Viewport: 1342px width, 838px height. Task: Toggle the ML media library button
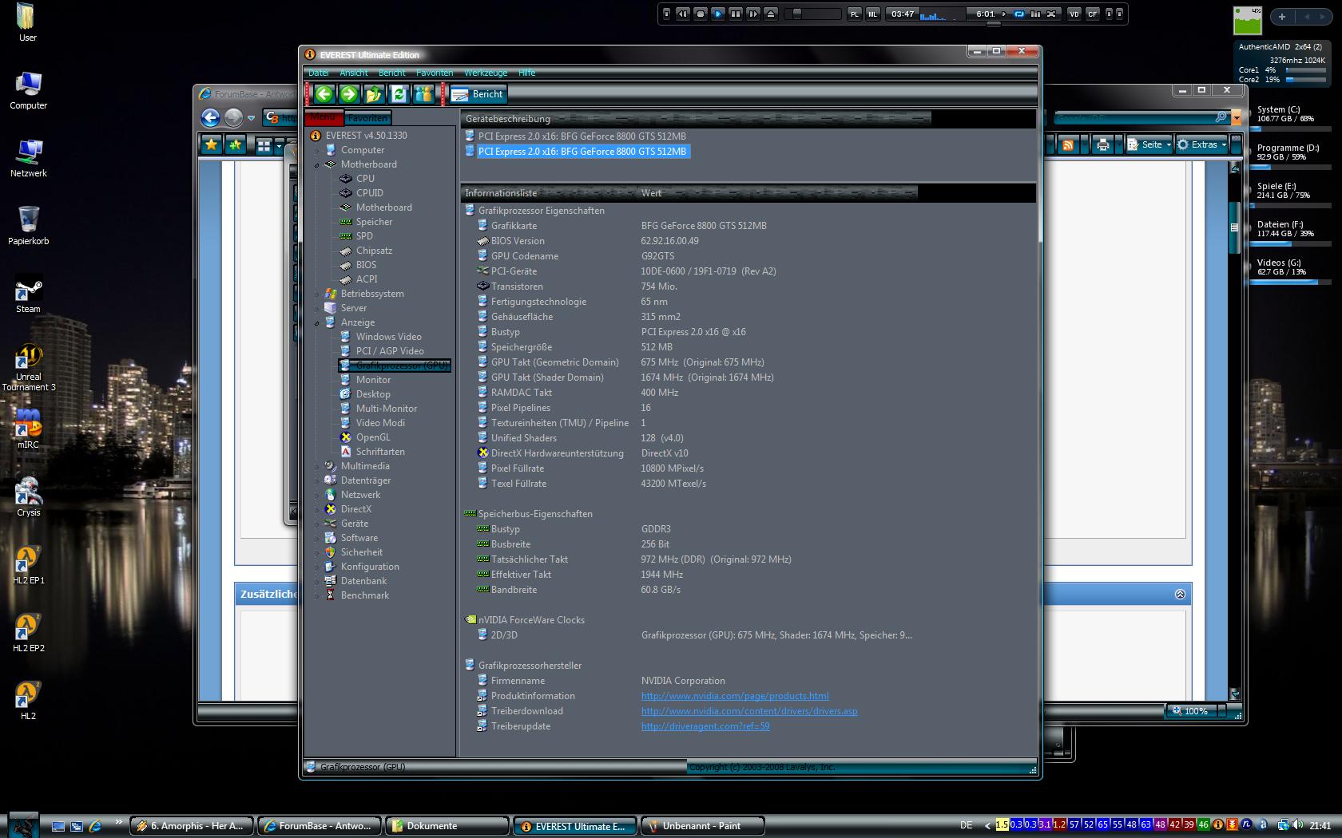873,14
